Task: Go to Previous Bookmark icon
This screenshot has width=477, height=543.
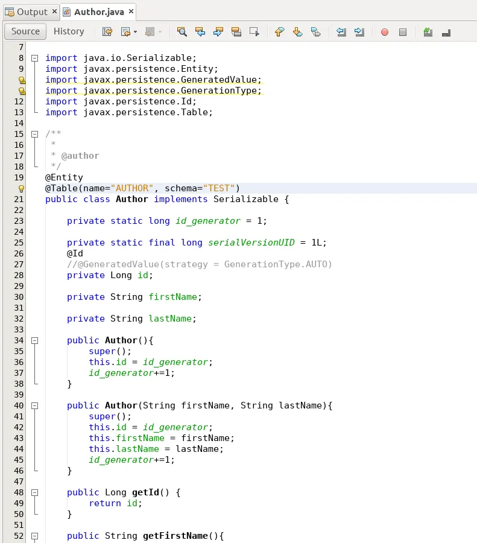Action: click(279, 32)
